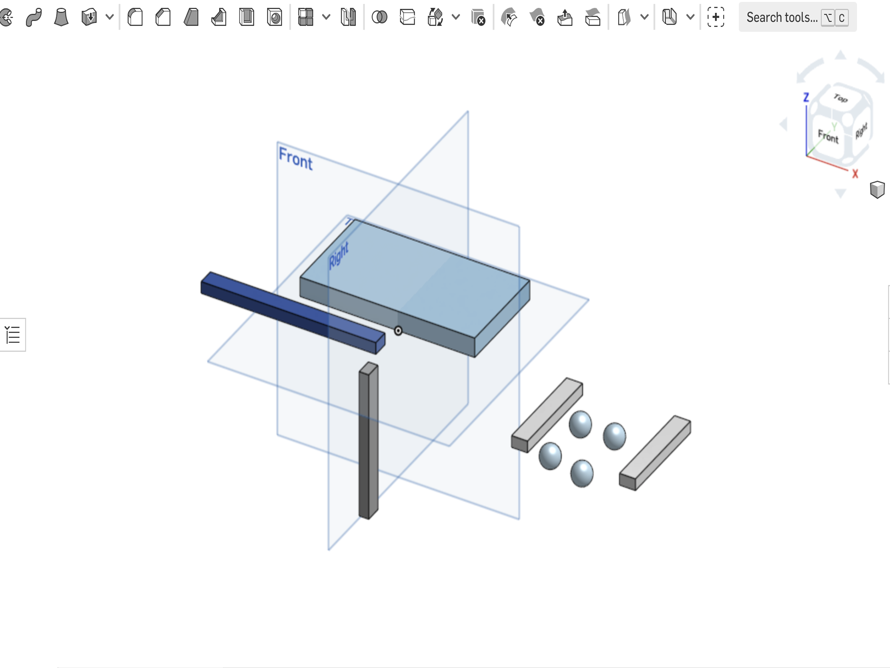This screenshot has width=890, height=668.
Task: Open the view tools cube menu
Action: pyautogui.click(x=877, y=189)
